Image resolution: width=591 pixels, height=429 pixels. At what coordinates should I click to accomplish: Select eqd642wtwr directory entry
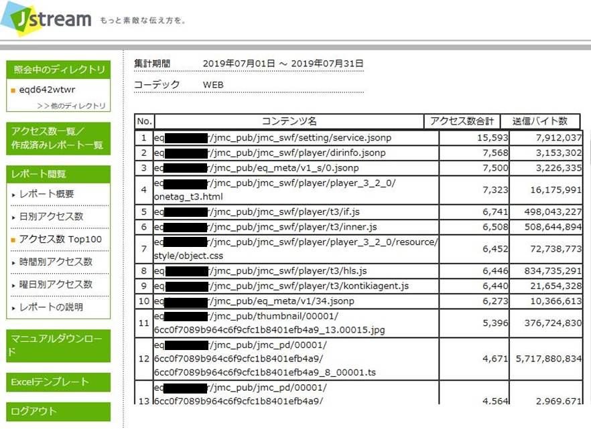(x=47, y=90)
